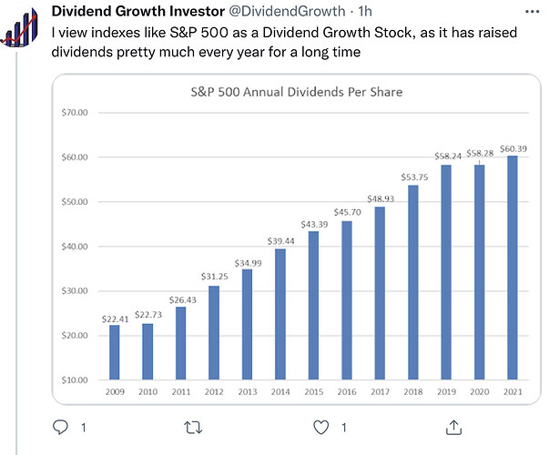The height and width of the screenshot is (455, 549).
Task: Open the S&P 500 dividends chart image
Action: (297, 237)
